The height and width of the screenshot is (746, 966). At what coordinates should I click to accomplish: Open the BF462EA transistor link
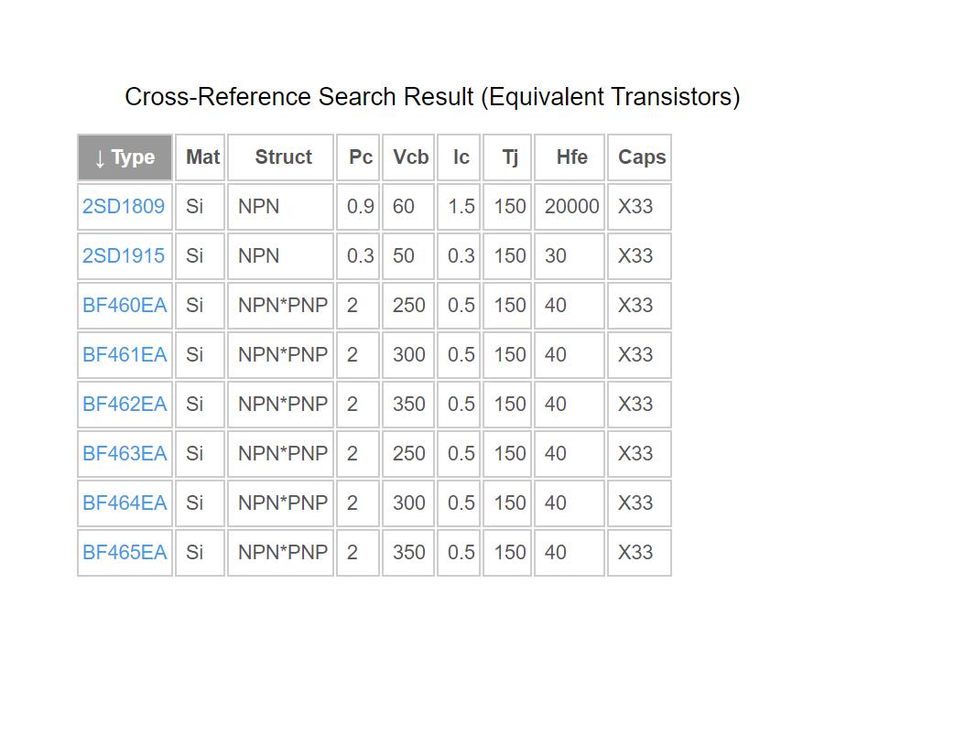coord(125,404)
